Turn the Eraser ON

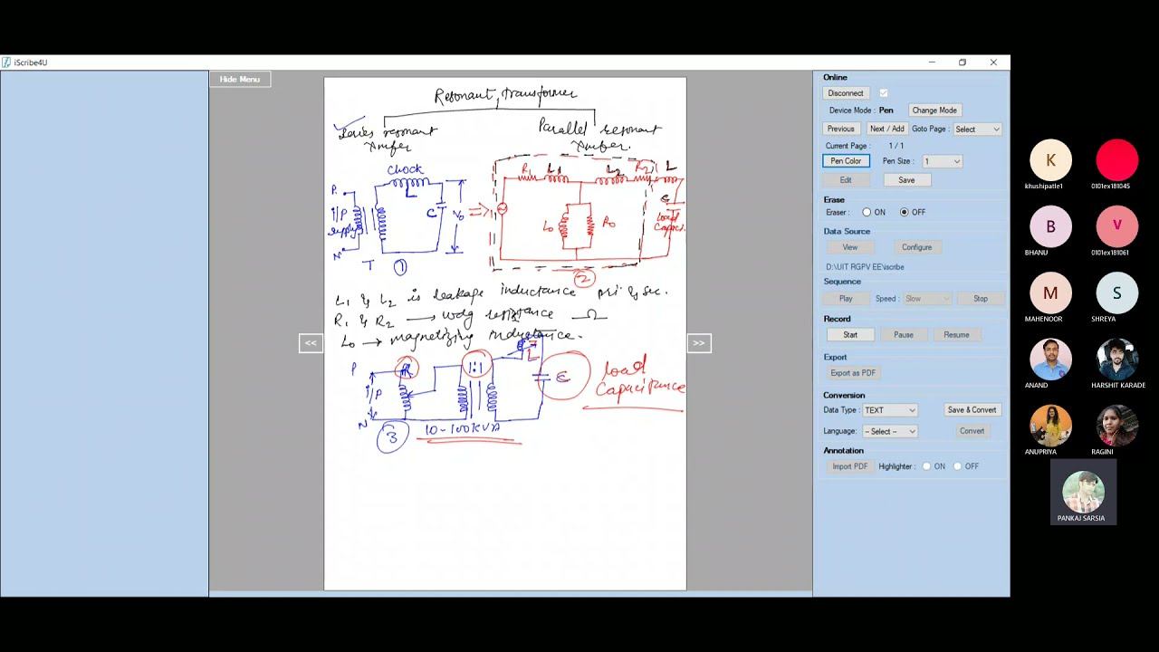867,213
